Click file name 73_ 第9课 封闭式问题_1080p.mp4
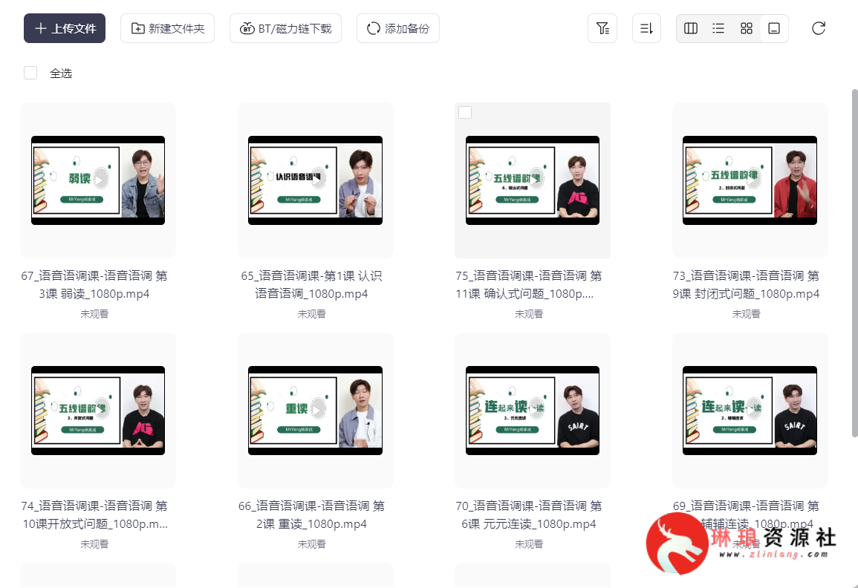 coord(746,285)
